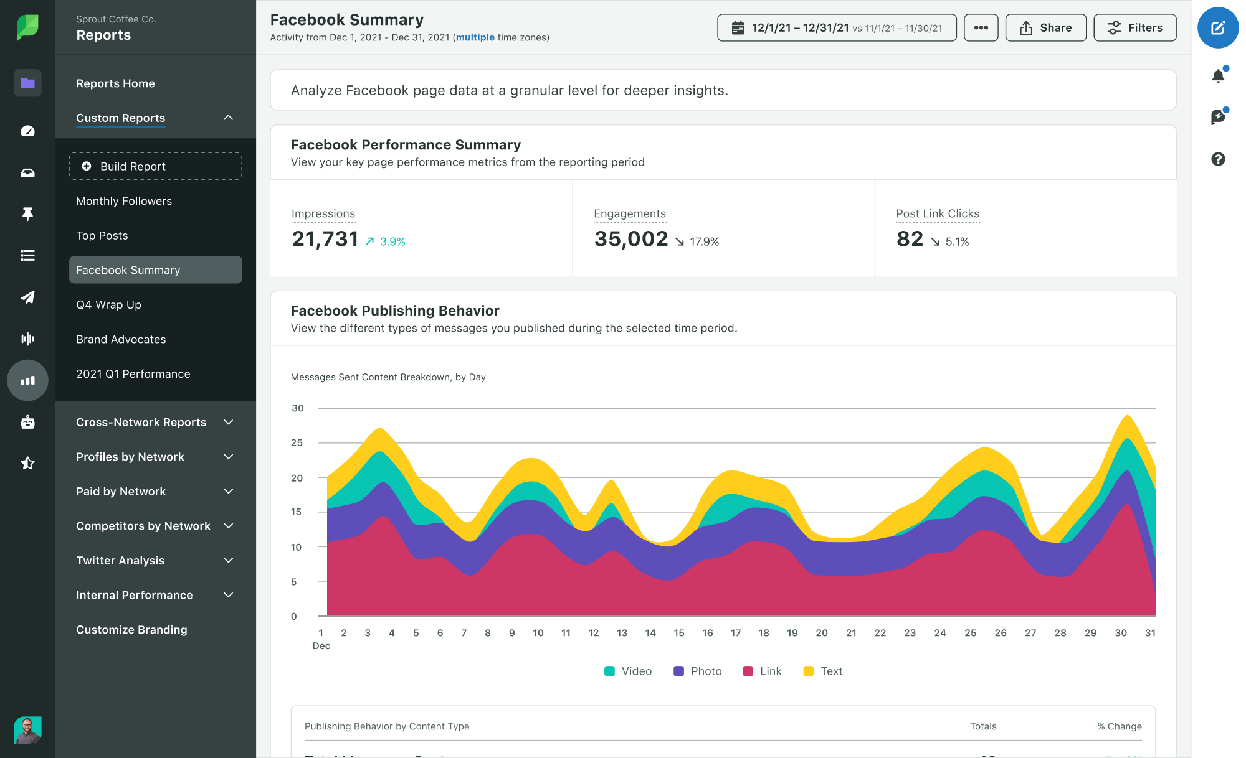
Task: Click the Share button upload icon
Action: tap(1026, 29)
